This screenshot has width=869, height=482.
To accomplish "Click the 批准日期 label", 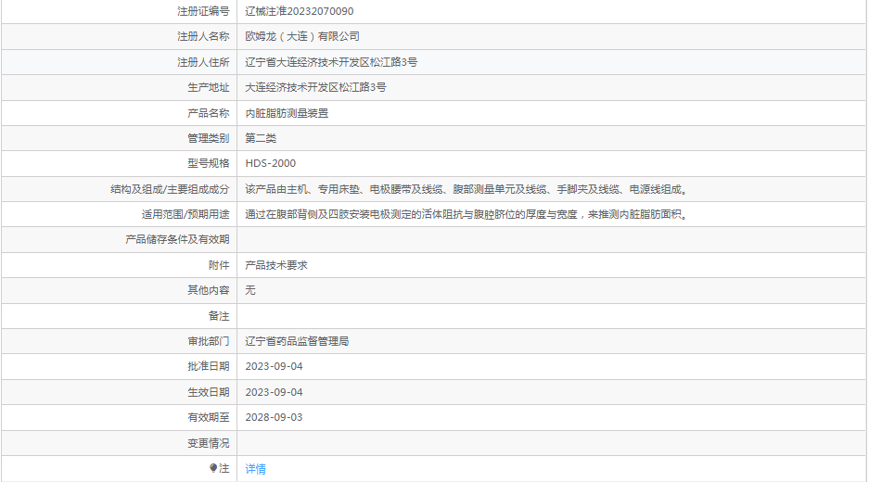I will point(209,366).
